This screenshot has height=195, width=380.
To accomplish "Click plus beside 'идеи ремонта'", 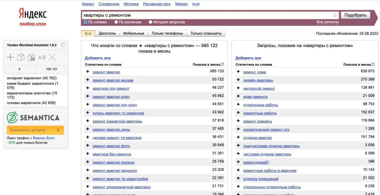I will pos(238,96).
